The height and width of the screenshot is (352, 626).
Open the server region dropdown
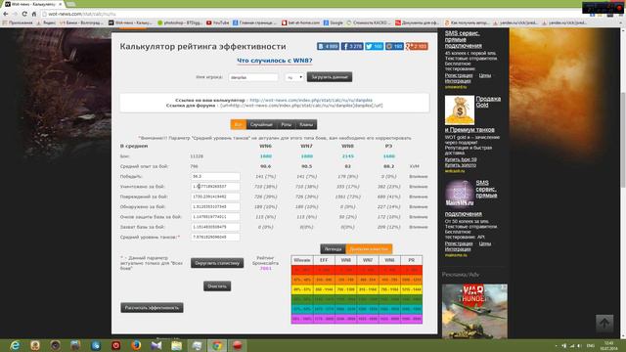(294, 77)
